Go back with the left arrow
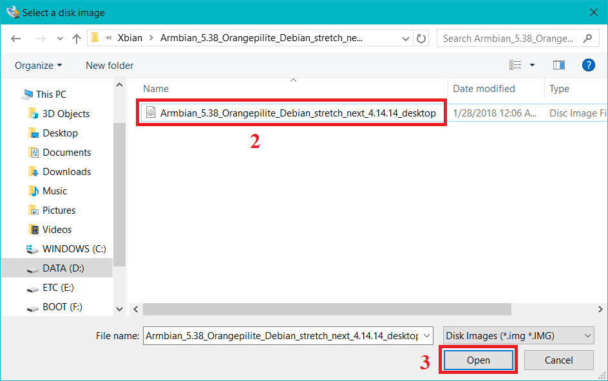608x381 pixels. click(x=16, y=39)
